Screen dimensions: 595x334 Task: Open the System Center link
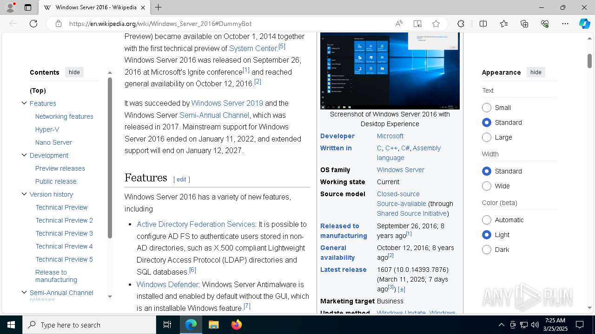click(x=253, y=48)
